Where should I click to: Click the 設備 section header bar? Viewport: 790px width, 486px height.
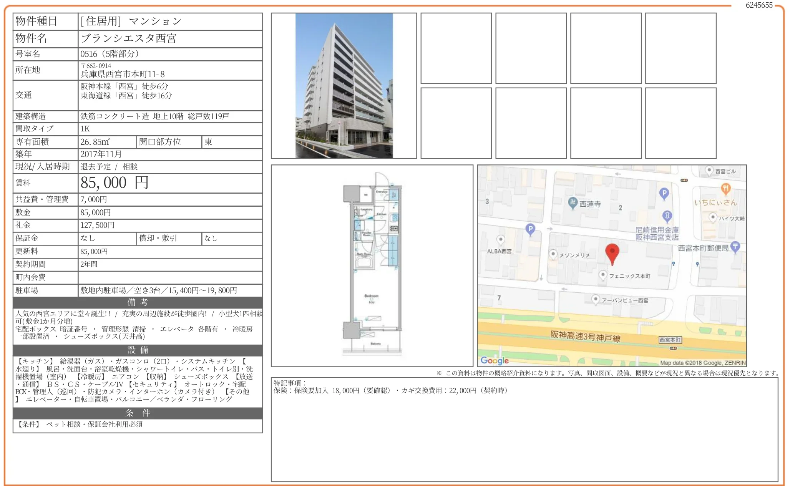138,350
